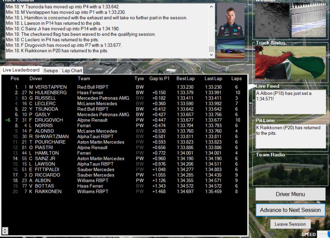Click the Gap to P1 column header

159,78
